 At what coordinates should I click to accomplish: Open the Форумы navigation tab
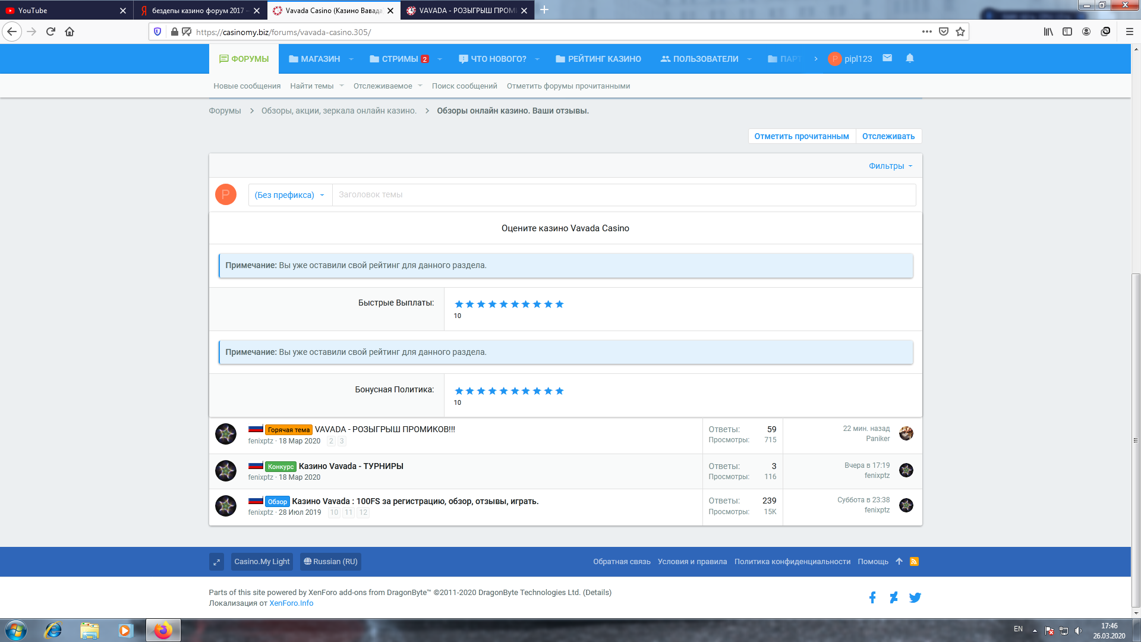coord(244,59)
